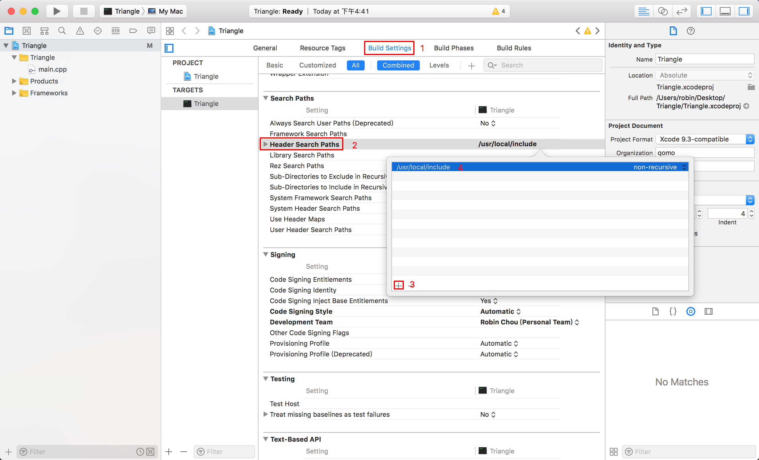Switch to the Build Rules tab

(514, 48)
